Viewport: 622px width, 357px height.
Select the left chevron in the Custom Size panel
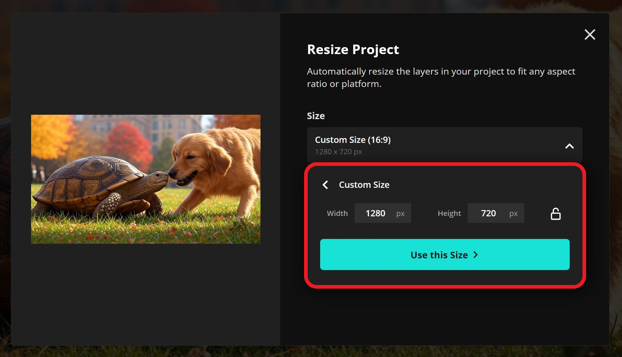[x=325, y=185]
